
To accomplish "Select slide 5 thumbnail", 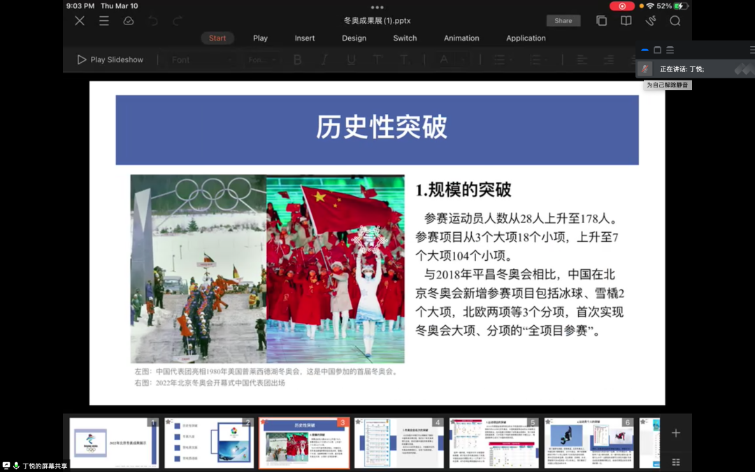I will click(x=494, y=443).
